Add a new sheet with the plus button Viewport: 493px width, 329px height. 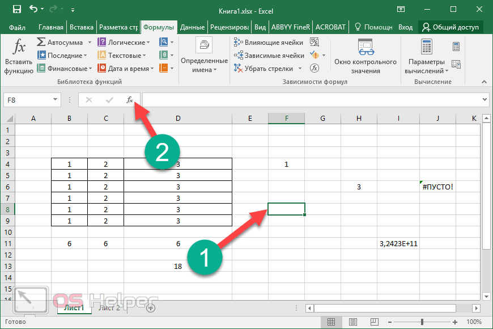click(151, 308)
